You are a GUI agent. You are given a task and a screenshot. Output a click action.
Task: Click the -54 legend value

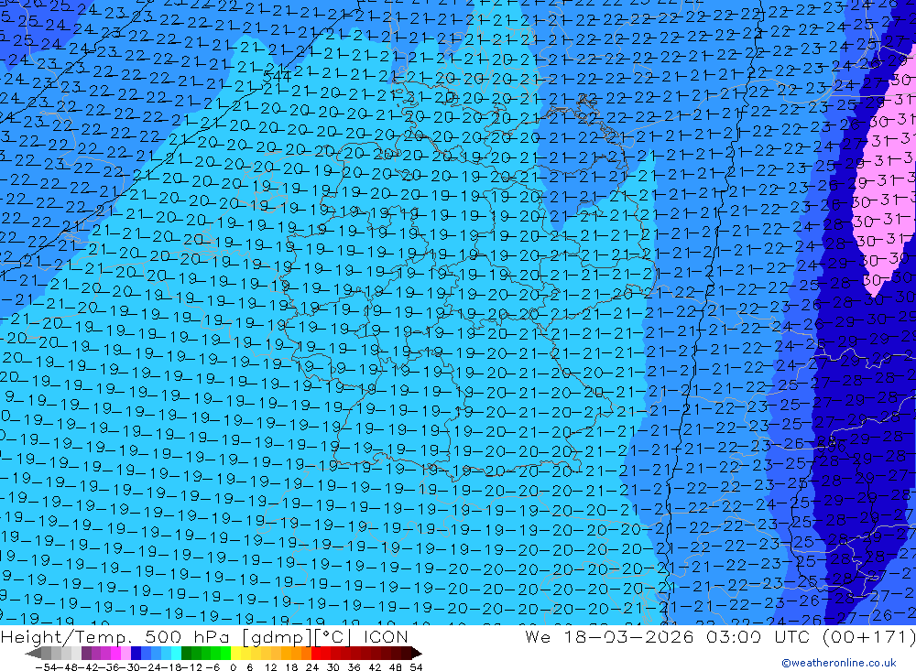pos(46,667)
